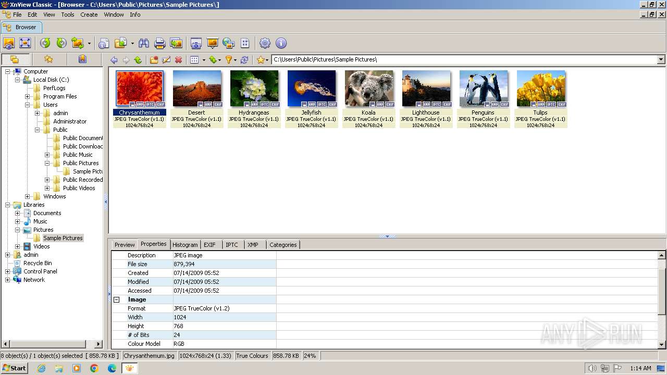Open the Options gear icon
This screenshot has height=375, width=667.
point(265,43)
